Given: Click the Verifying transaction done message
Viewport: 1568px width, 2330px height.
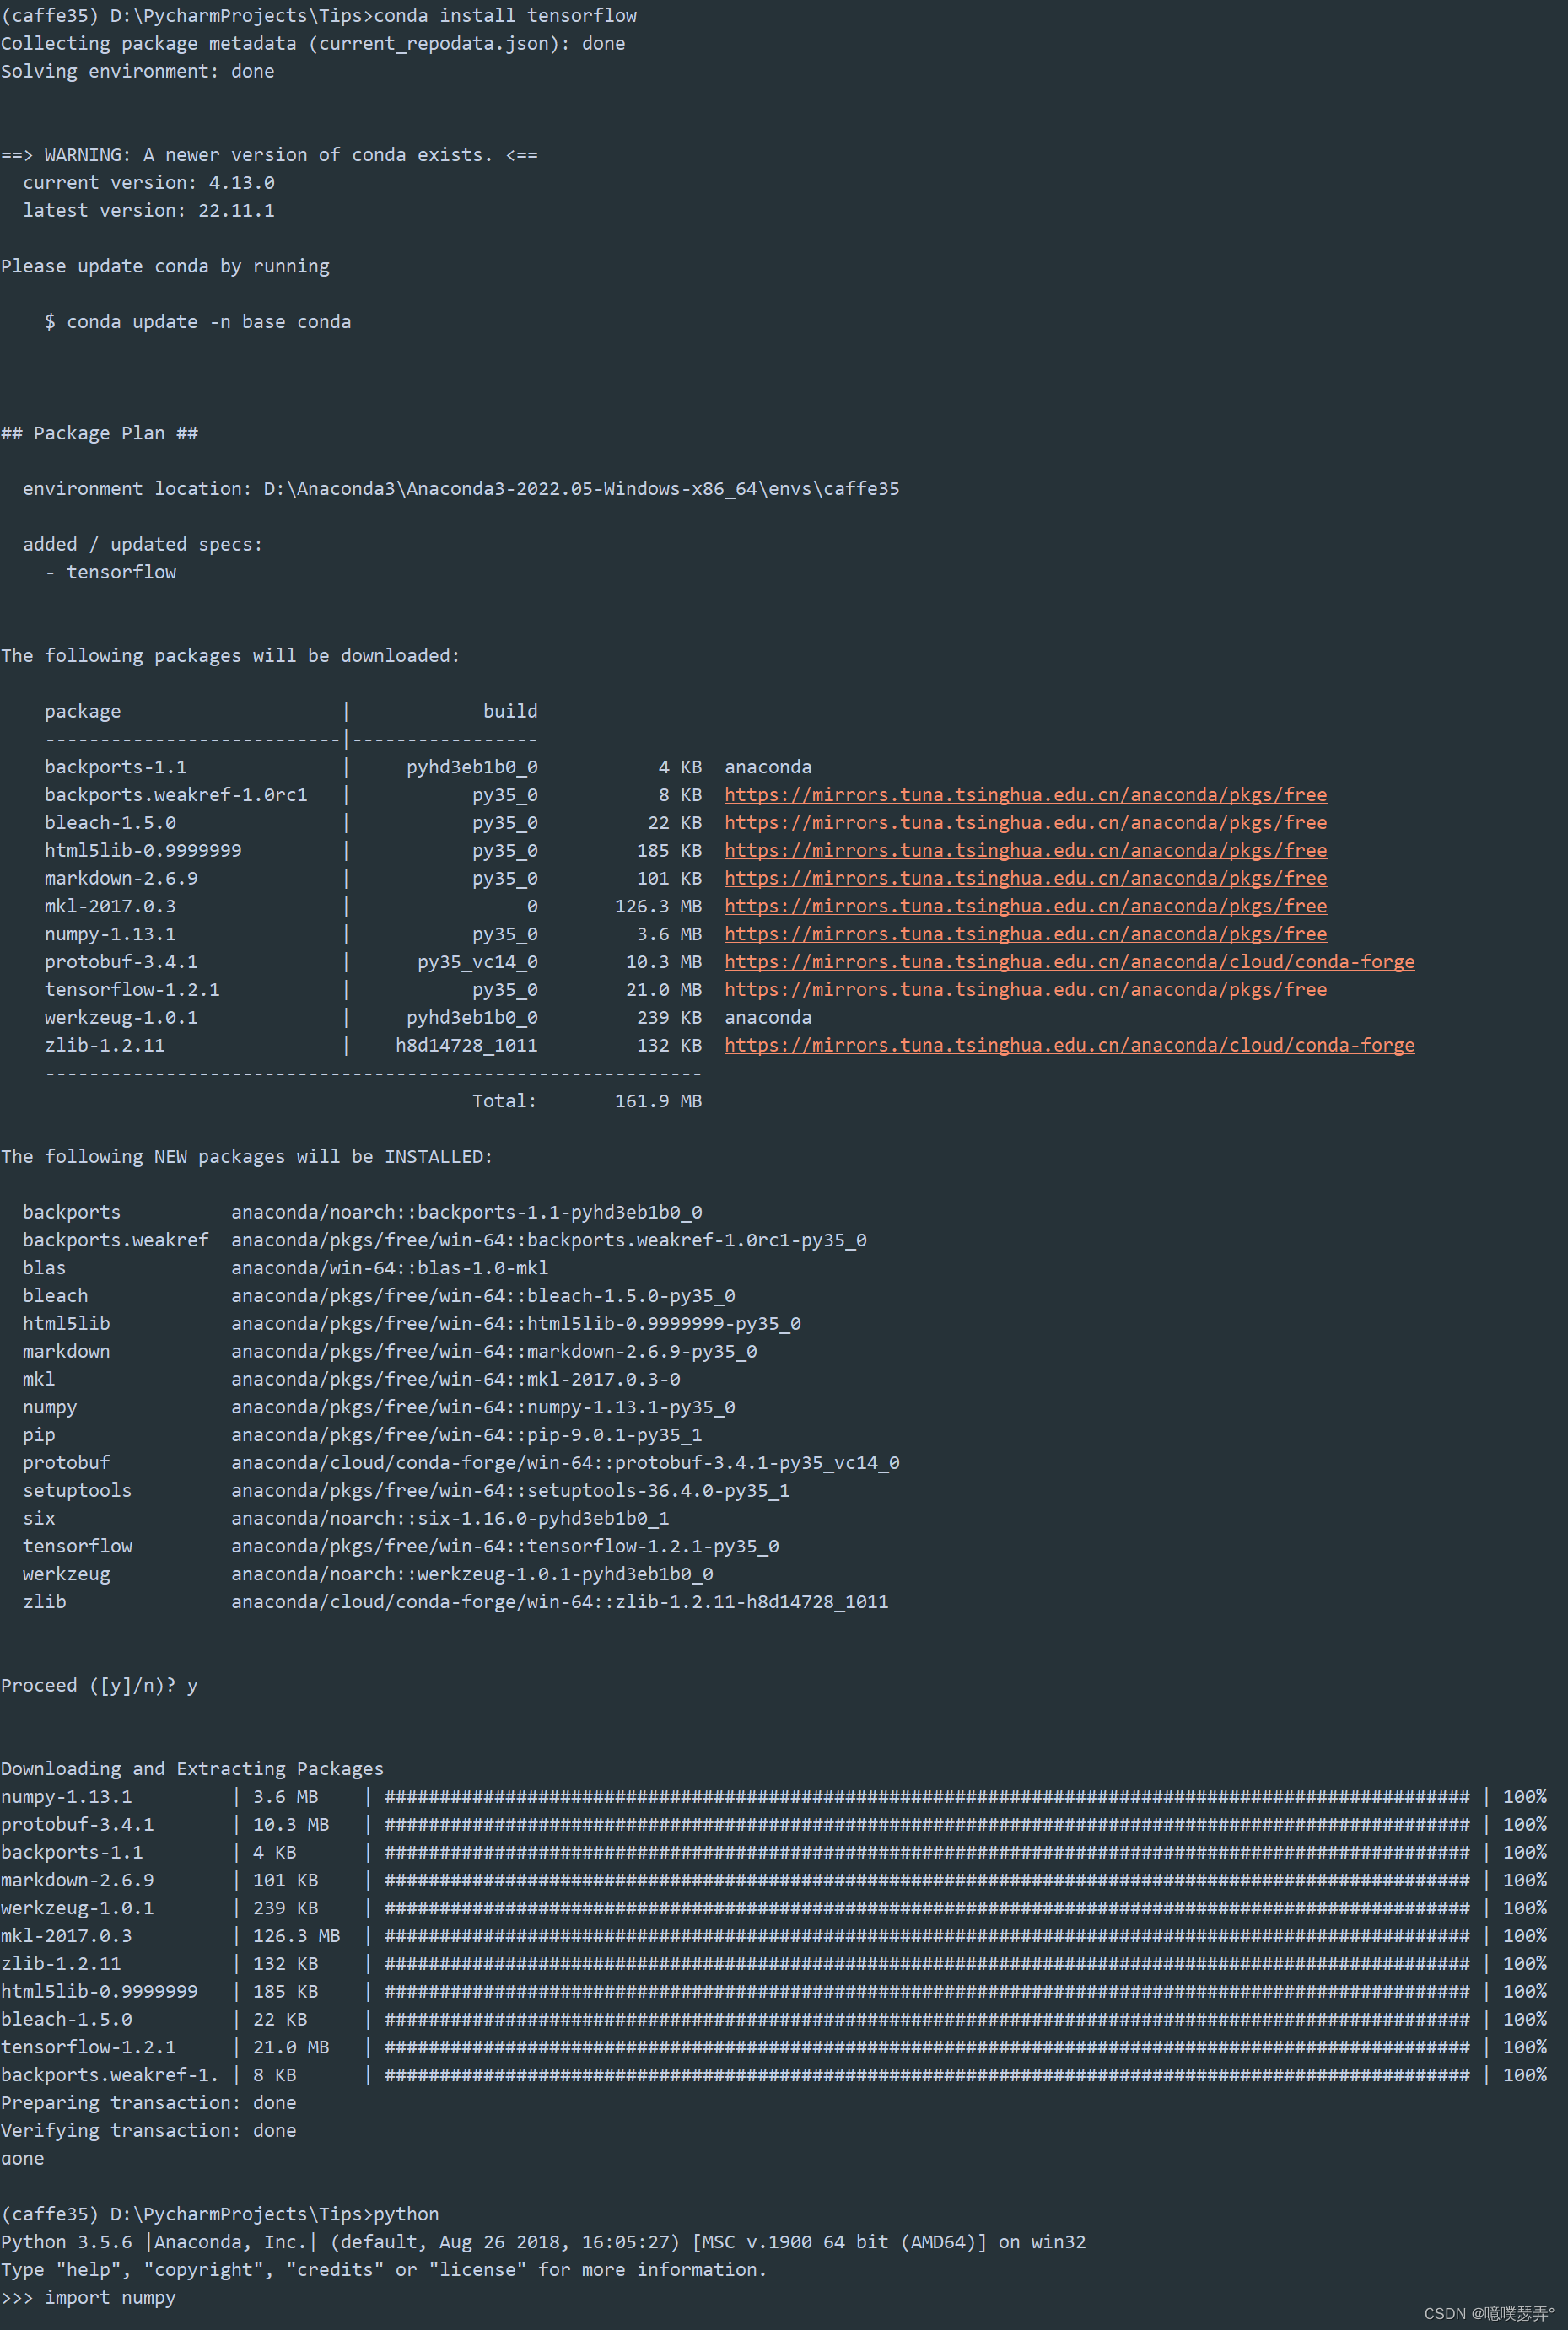Looking at the screenshot, I should (149, 2129).
